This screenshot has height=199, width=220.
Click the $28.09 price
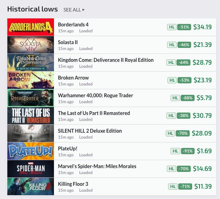[x=202, y=133]
